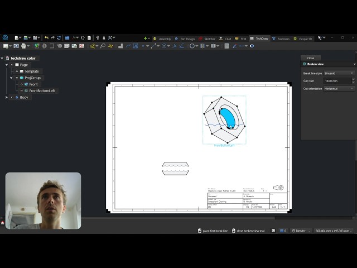
Task: Click the What's This help cursor icon
Action: (x=320, y=38)
